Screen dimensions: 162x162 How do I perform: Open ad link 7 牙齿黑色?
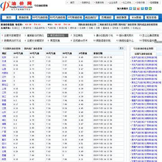(78, 36)
